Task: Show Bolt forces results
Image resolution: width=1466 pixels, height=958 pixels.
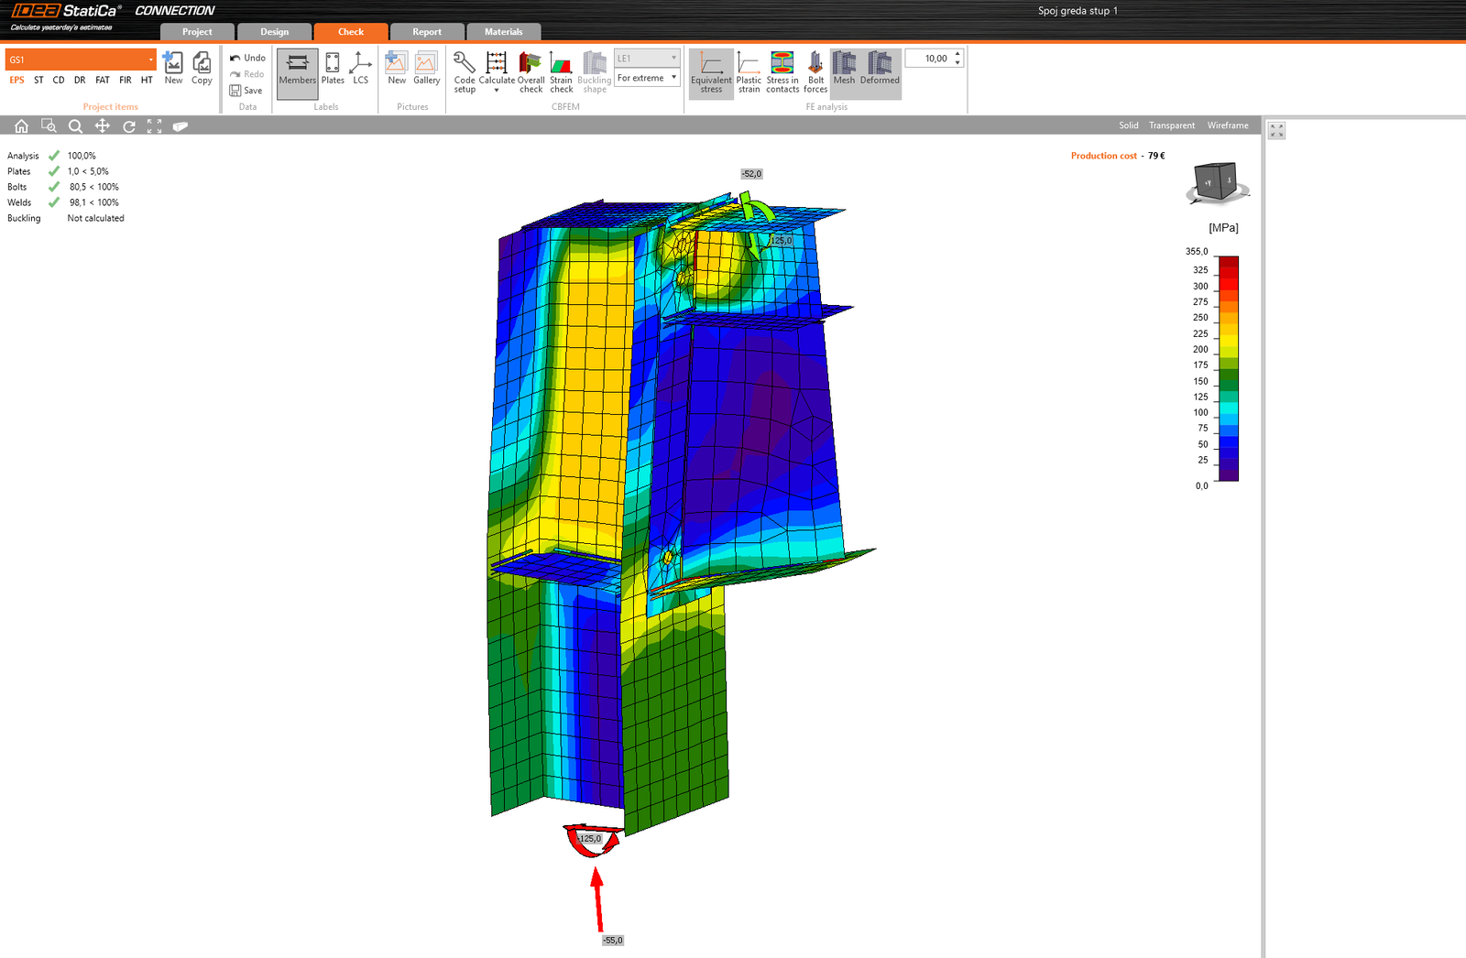Action: click(x=815, y=72)
